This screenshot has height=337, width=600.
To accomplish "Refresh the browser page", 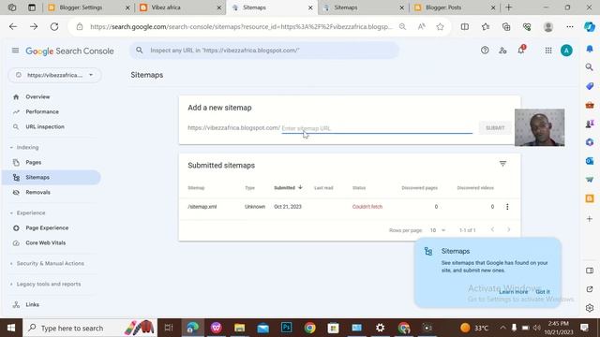I will coord(54,26).
